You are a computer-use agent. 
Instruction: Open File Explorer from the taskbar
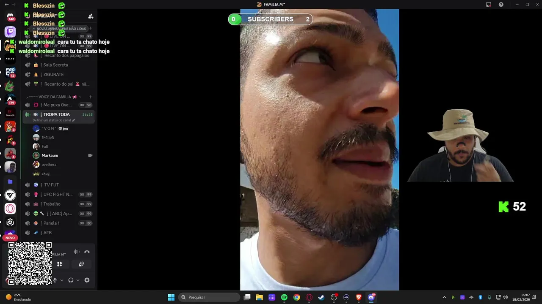(260, 297)
